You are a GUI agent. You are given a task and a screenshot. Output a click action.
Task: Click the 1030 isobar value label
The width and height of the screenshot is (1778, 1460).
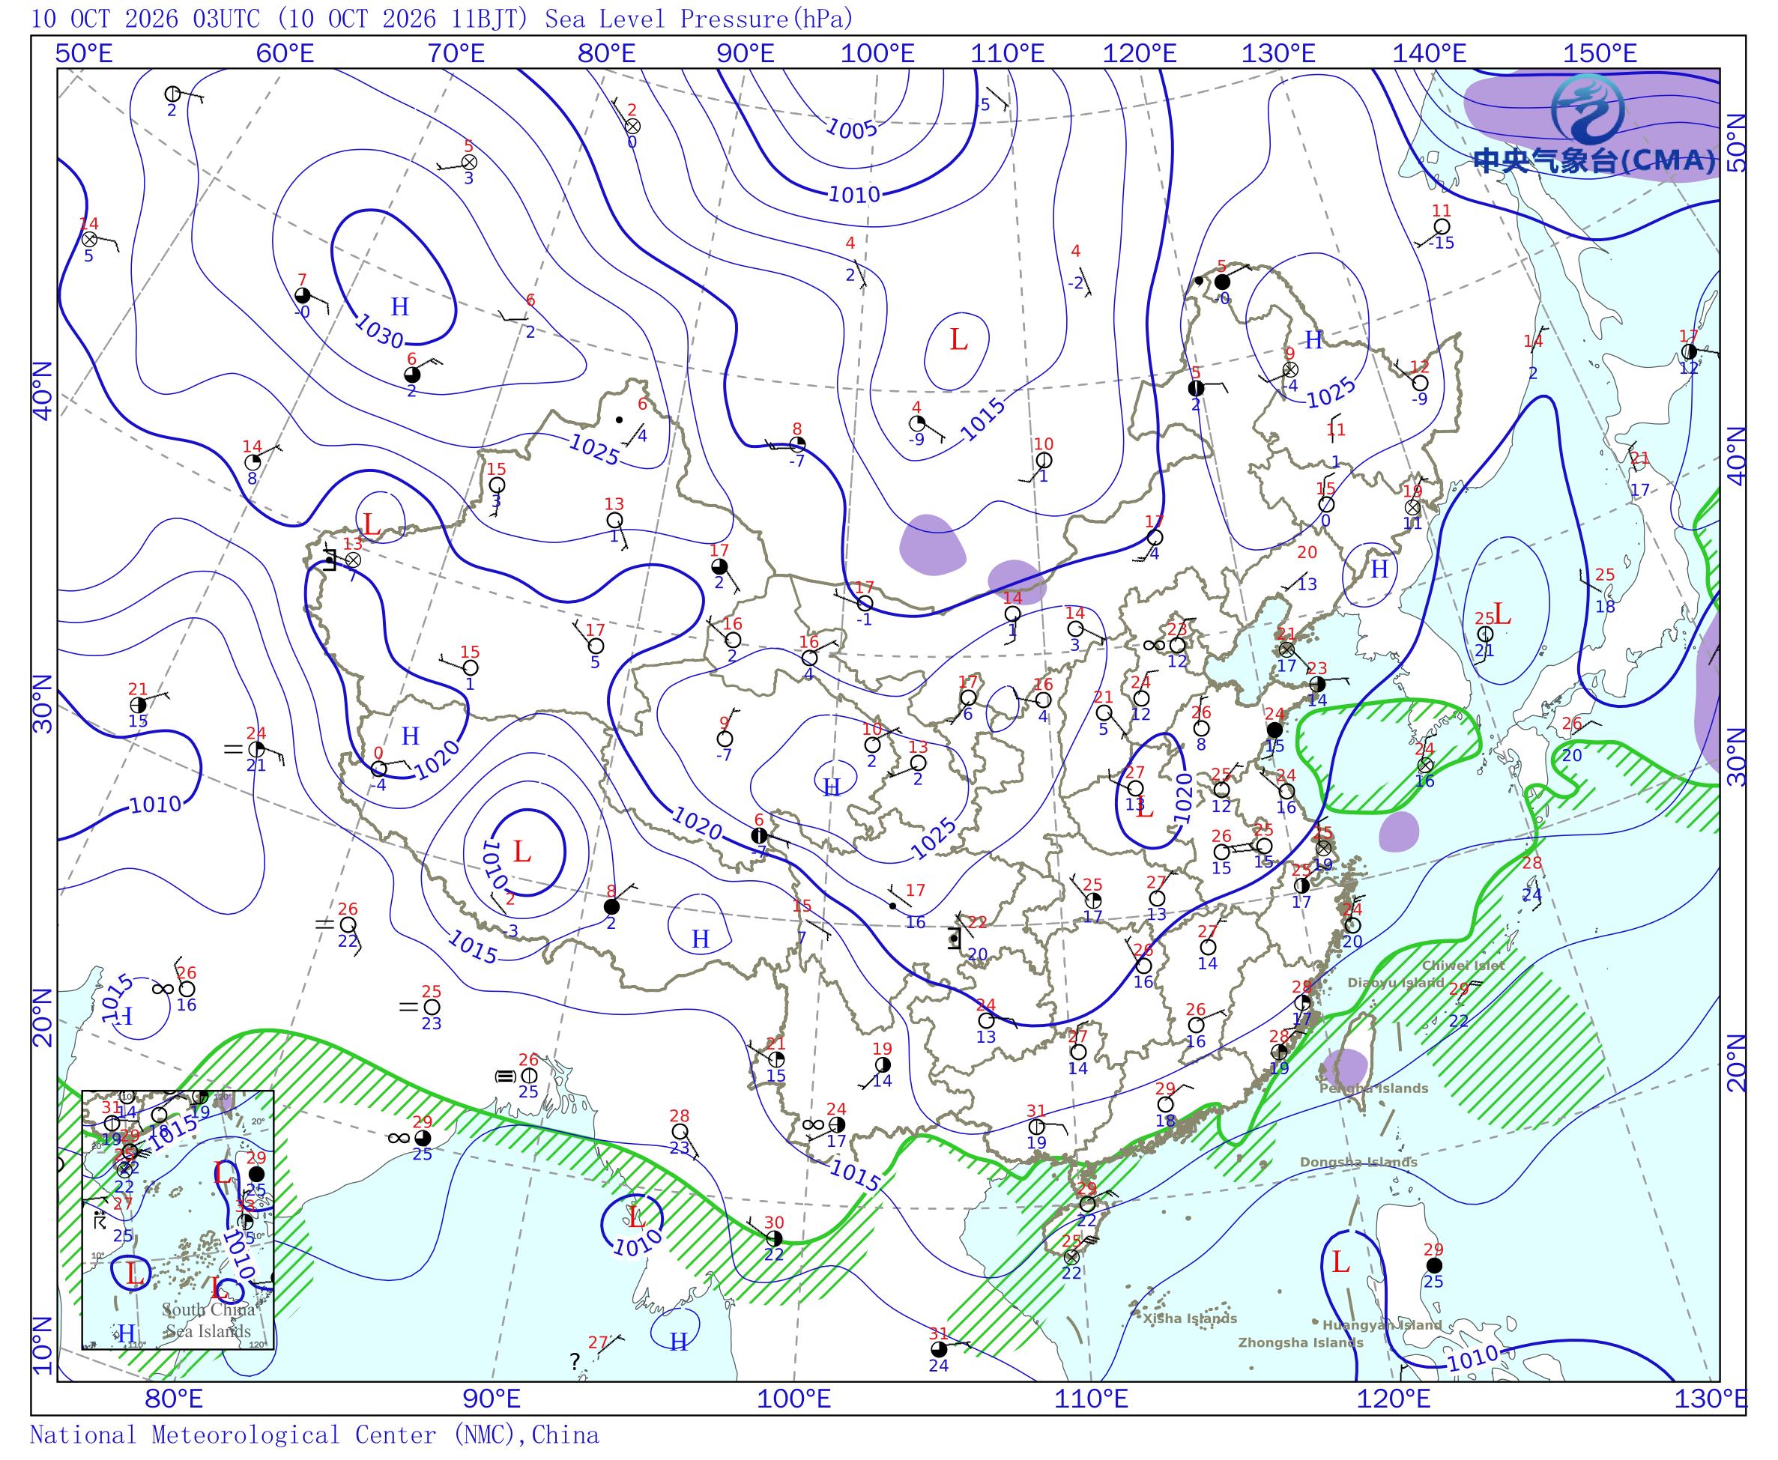tap(378, 330)
